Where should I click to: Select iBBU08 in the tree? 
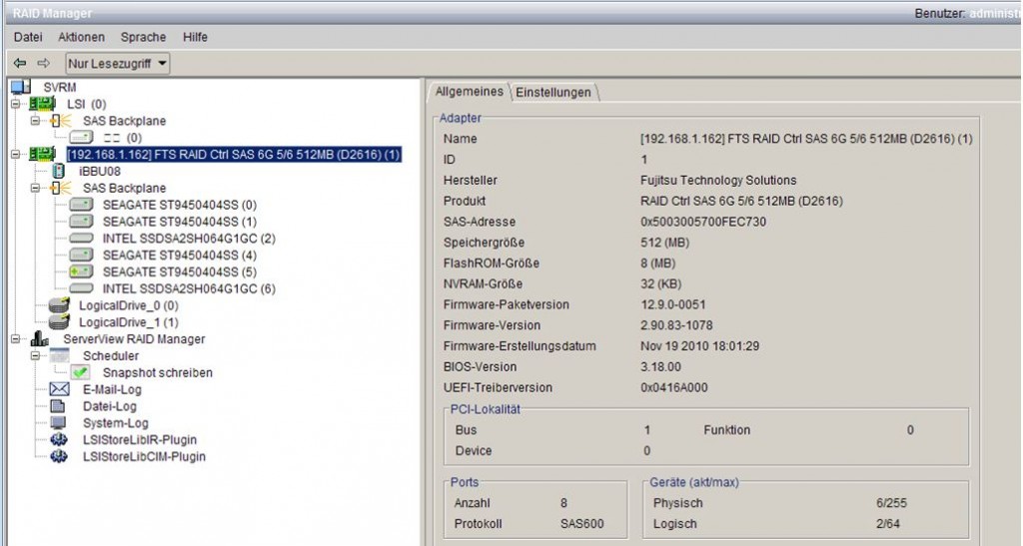[100, 172]
